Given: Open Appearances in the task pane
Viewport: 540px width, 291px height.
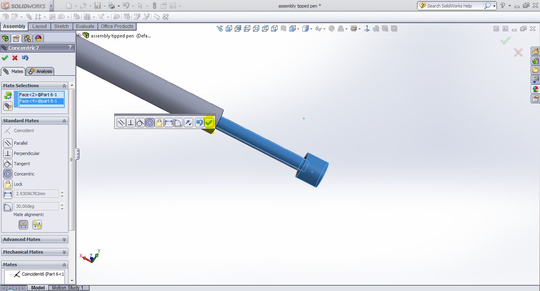Looking at the screenshot, I should (x=535, y=89).
